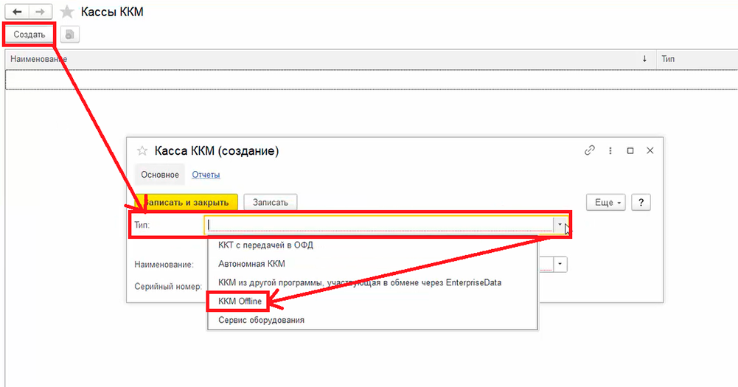The width and height of the screenshot is (738, 387).
Task: Add Кассы ККМ page to favorites star
Action: click(67, 12)
